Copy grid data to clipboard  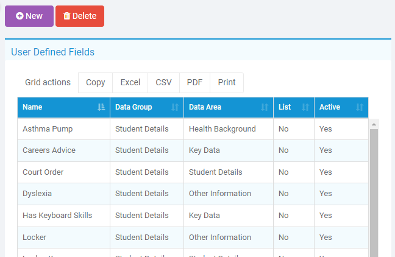[96, 83]
